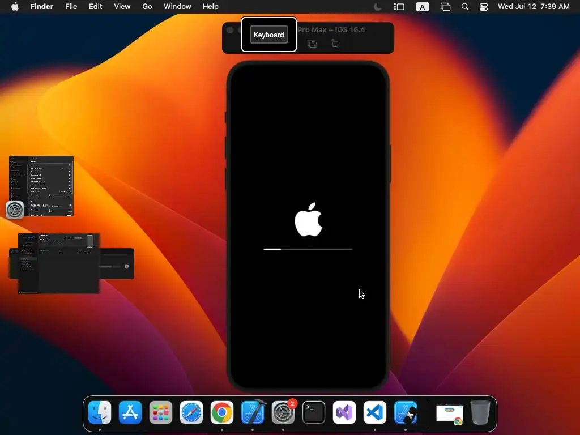Open App Store from the Dock
The height and width of the screenshot is (435, 580).
point(130,412)
